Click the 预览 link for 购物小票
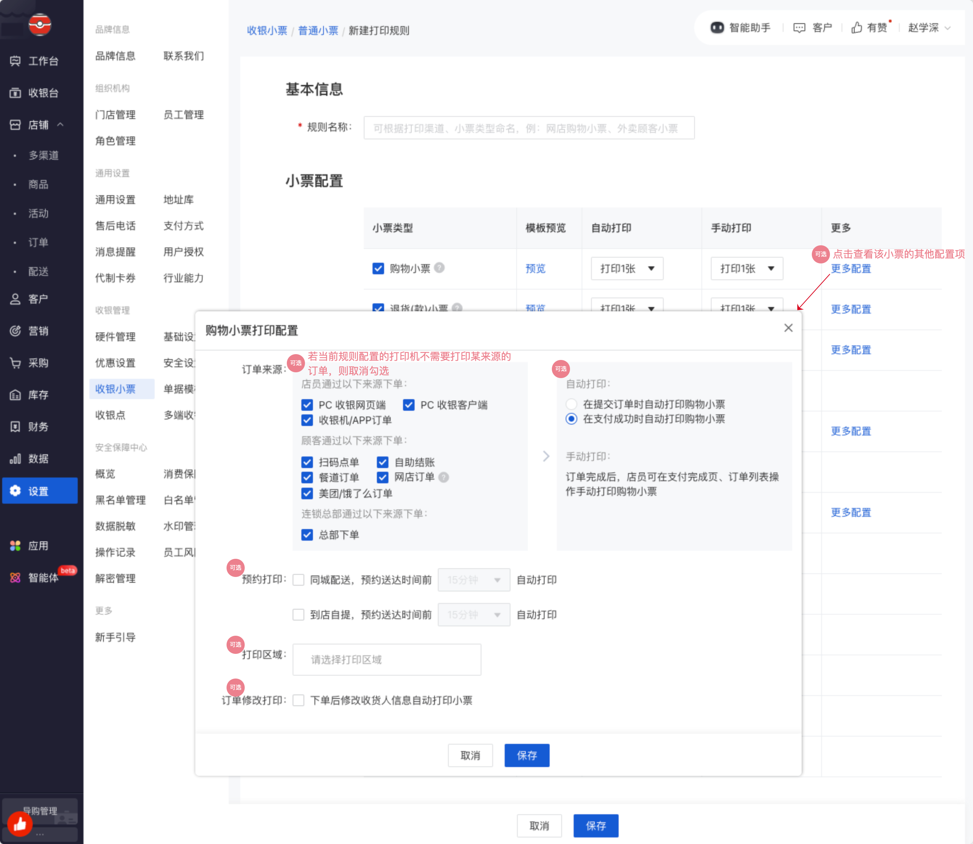Viewport: 973px width, 844px height. coord(535,269)
